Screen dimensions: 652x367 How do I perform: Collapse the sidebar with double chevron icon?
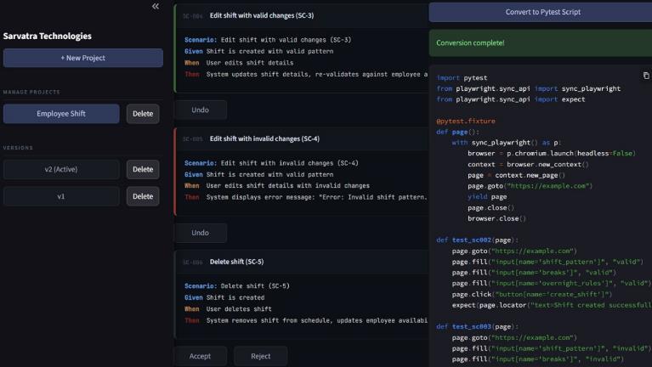tap(156, 6)
